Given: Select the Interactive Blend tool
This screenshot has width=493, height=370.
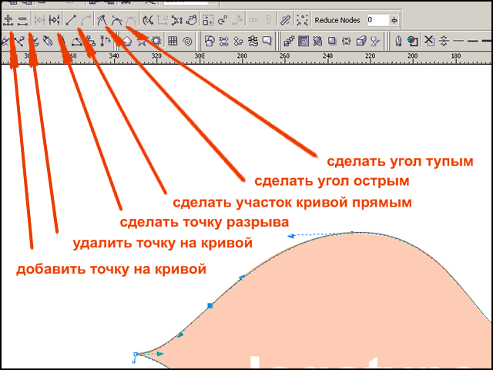Looking at the screenshot, I should [x=289, y=41].
